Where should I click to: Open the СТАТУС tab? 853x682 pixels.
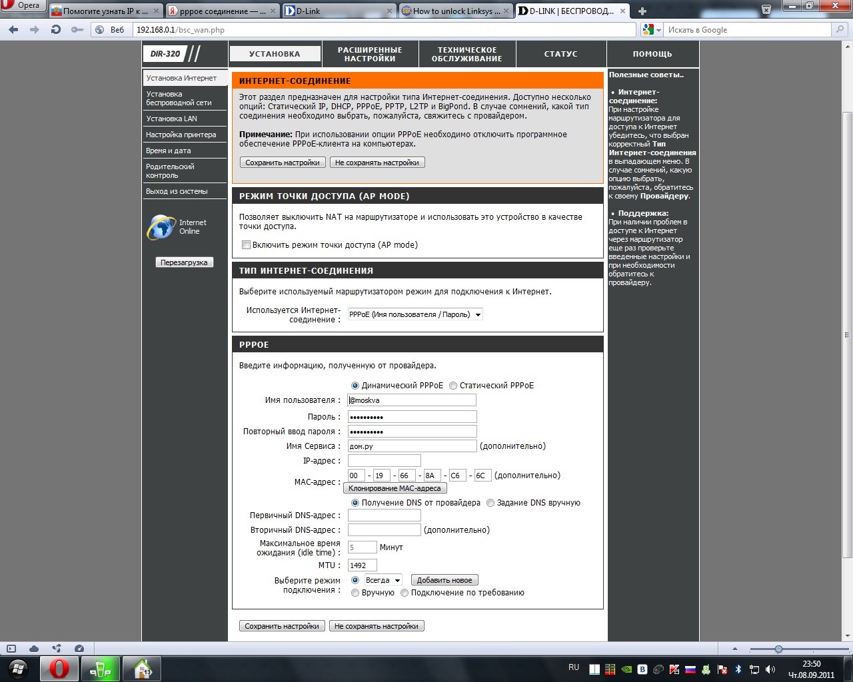coord(561,54)
